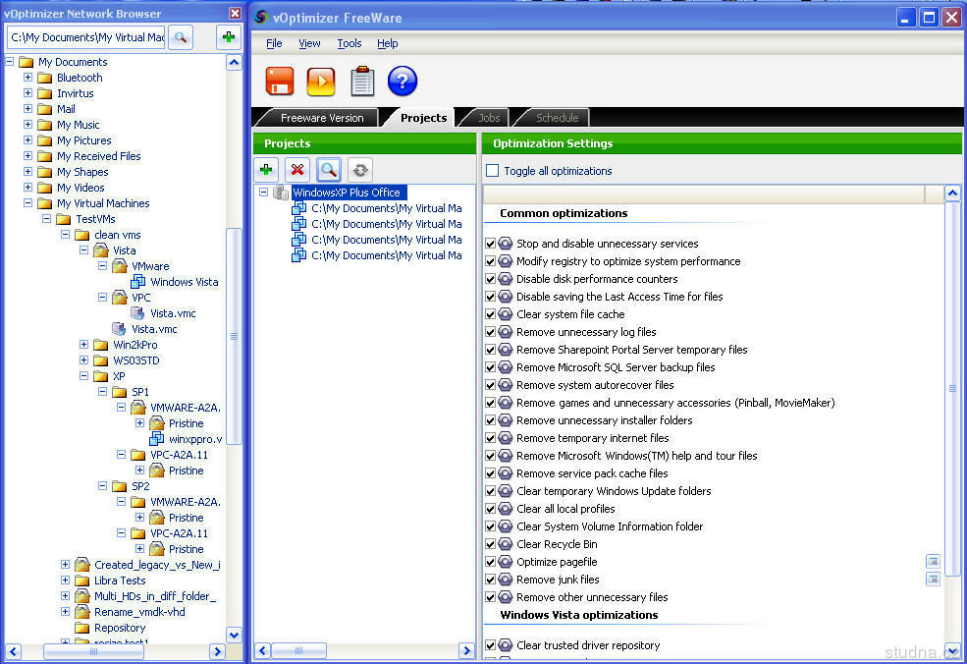Click the Network Browser path input field

tap(86, 37)
